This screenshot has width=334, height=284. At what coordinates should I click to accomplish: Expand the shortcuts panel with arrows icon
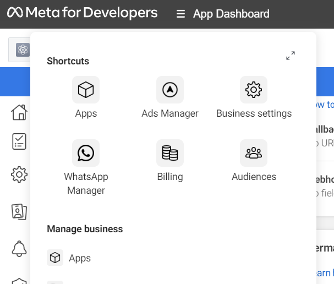pyautogui.click(x=291, y=56)
